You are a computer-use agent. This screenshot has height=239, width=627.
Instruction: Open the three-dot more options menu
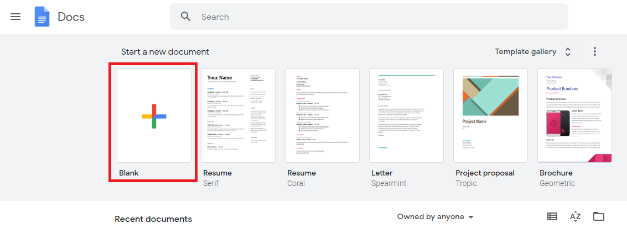click(595, 51)
